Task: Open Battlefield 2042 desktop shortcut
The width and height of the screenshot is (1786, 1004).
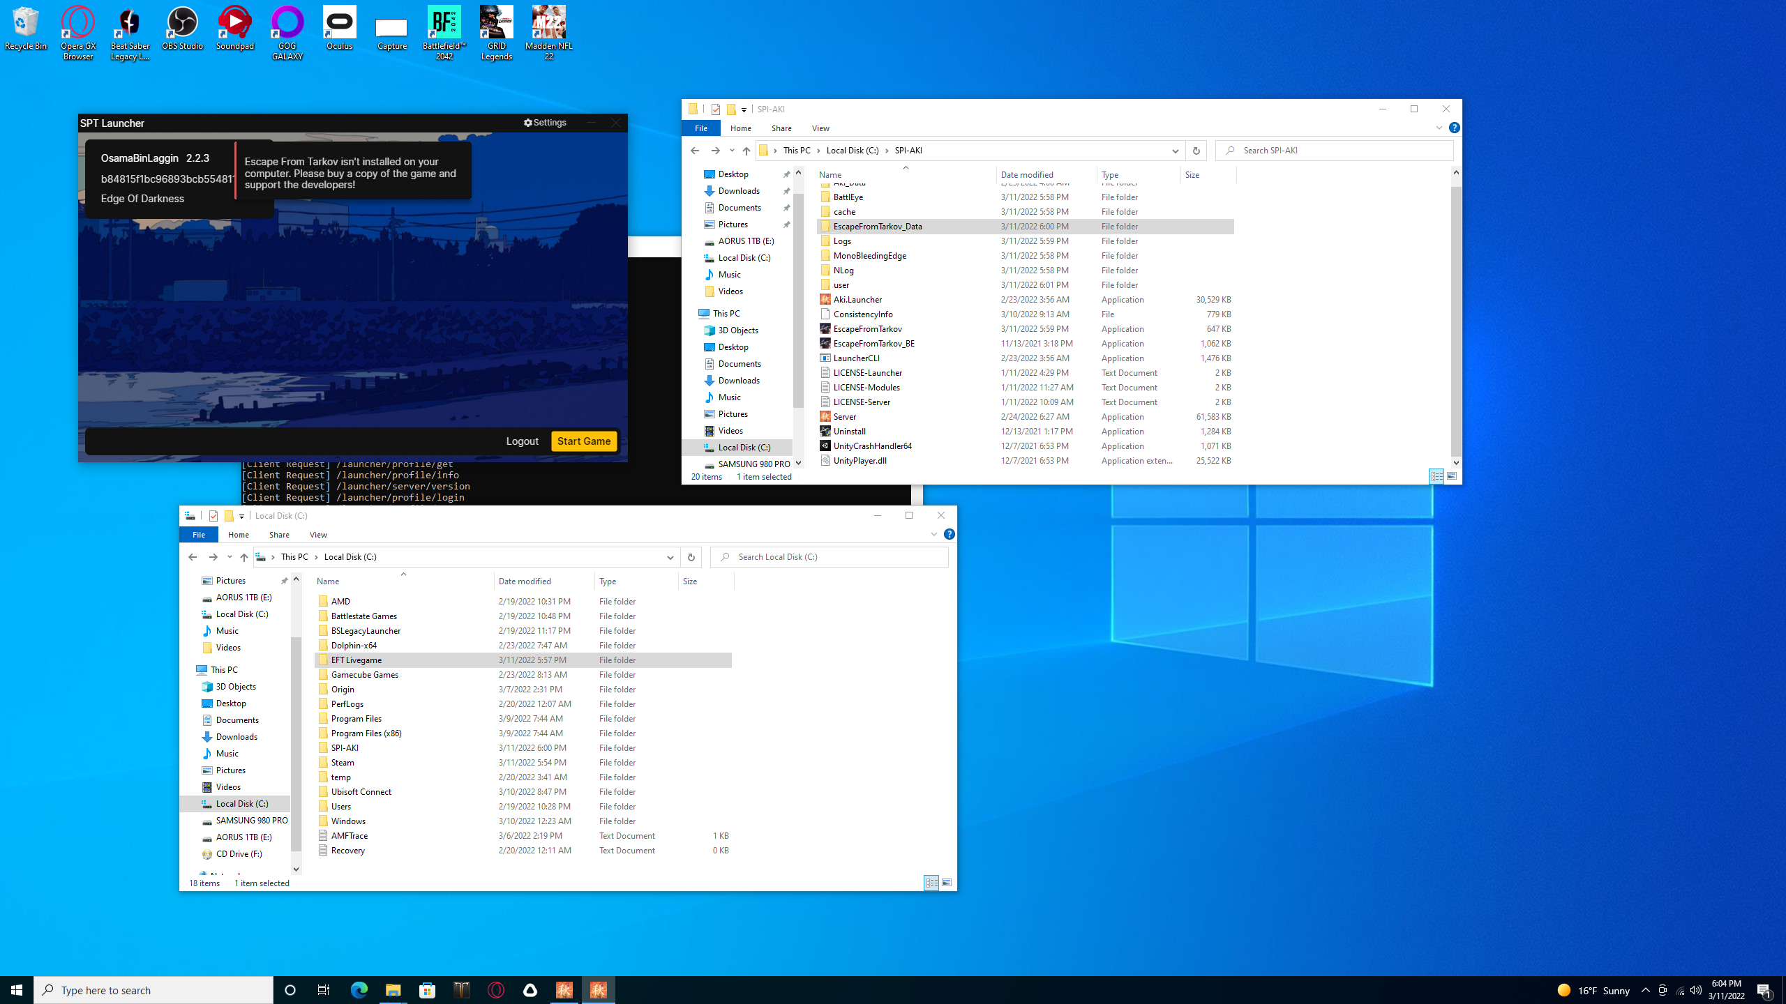Action: click(x=444, y=33)
